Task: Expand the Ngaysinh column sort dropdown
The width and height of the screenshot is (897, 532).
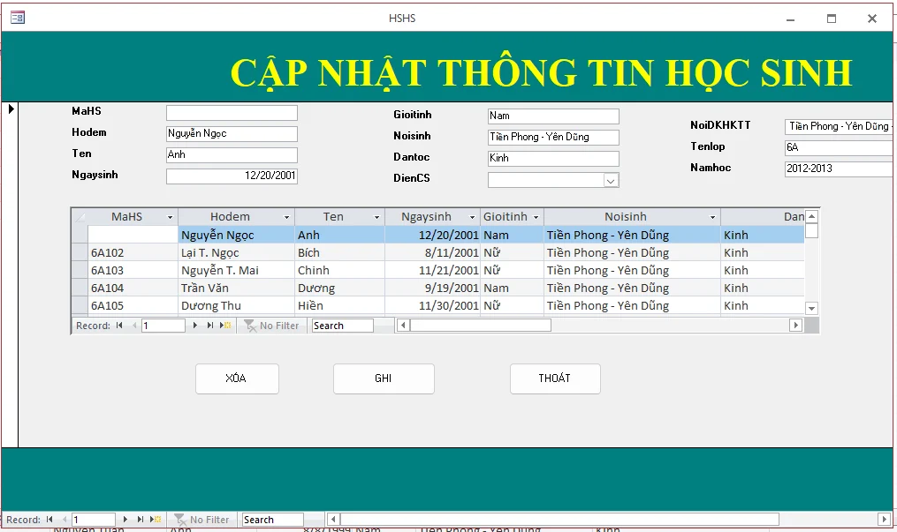Action: click(x=472, y=217)
